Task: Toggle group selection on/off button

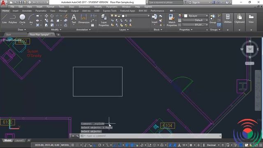Action: (219, 25)
